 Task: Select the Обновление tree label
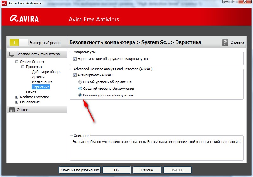coord(30,102)
